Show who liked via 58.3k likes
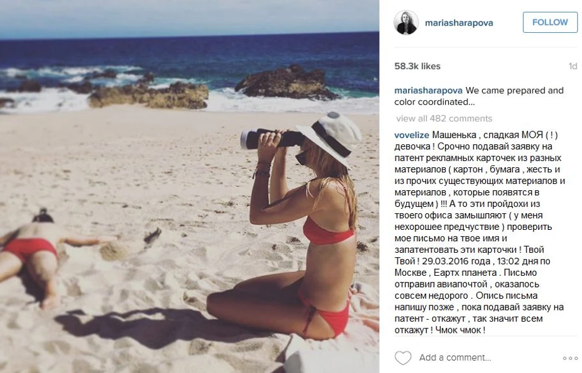Screen dimensions: 582x373 417,66
